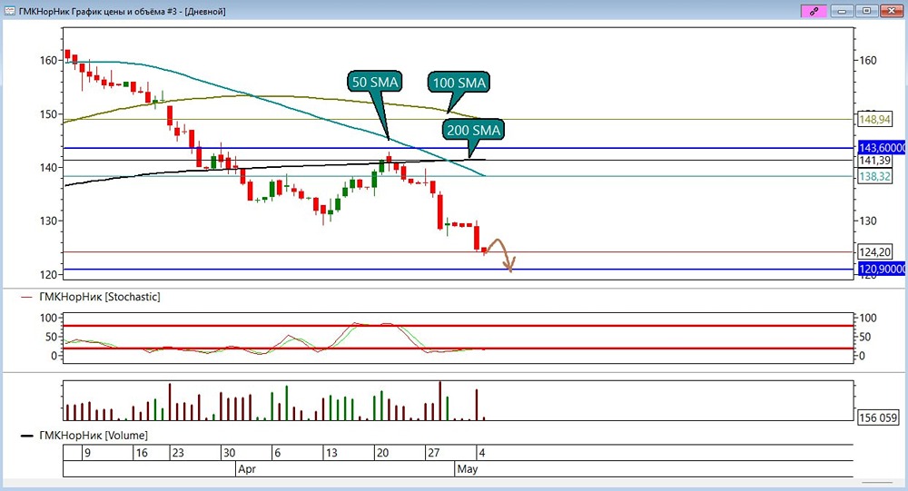This screenshot has height=491, width=908.
Task: Click the 150 label on left price axis
Action: [x=49, y=114]
